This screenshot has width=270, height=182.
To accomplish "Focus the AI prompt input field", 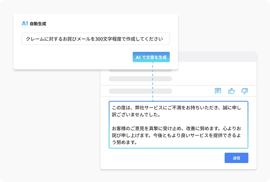I will (96, 39).
